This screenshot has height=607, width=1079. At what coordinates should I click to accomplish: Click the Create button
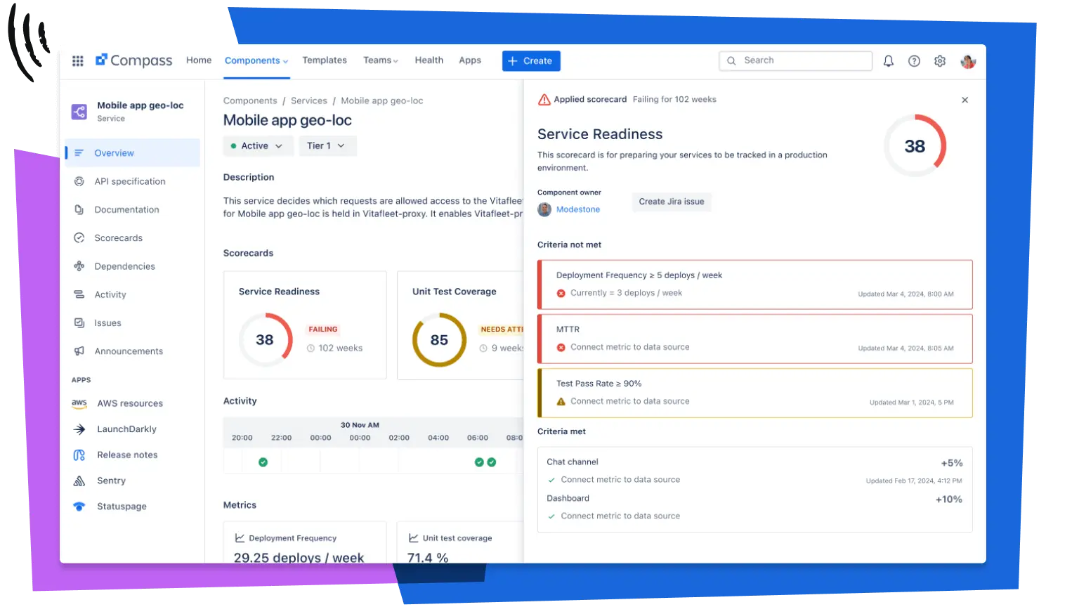click(x=531, y=61)
